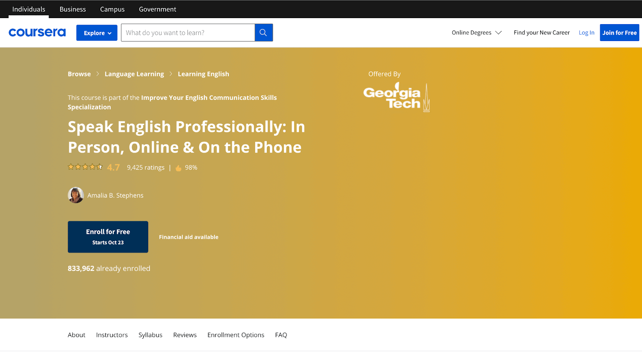642x353 pixels.
Task: Click the star rating icons
Action: point(85,167)
